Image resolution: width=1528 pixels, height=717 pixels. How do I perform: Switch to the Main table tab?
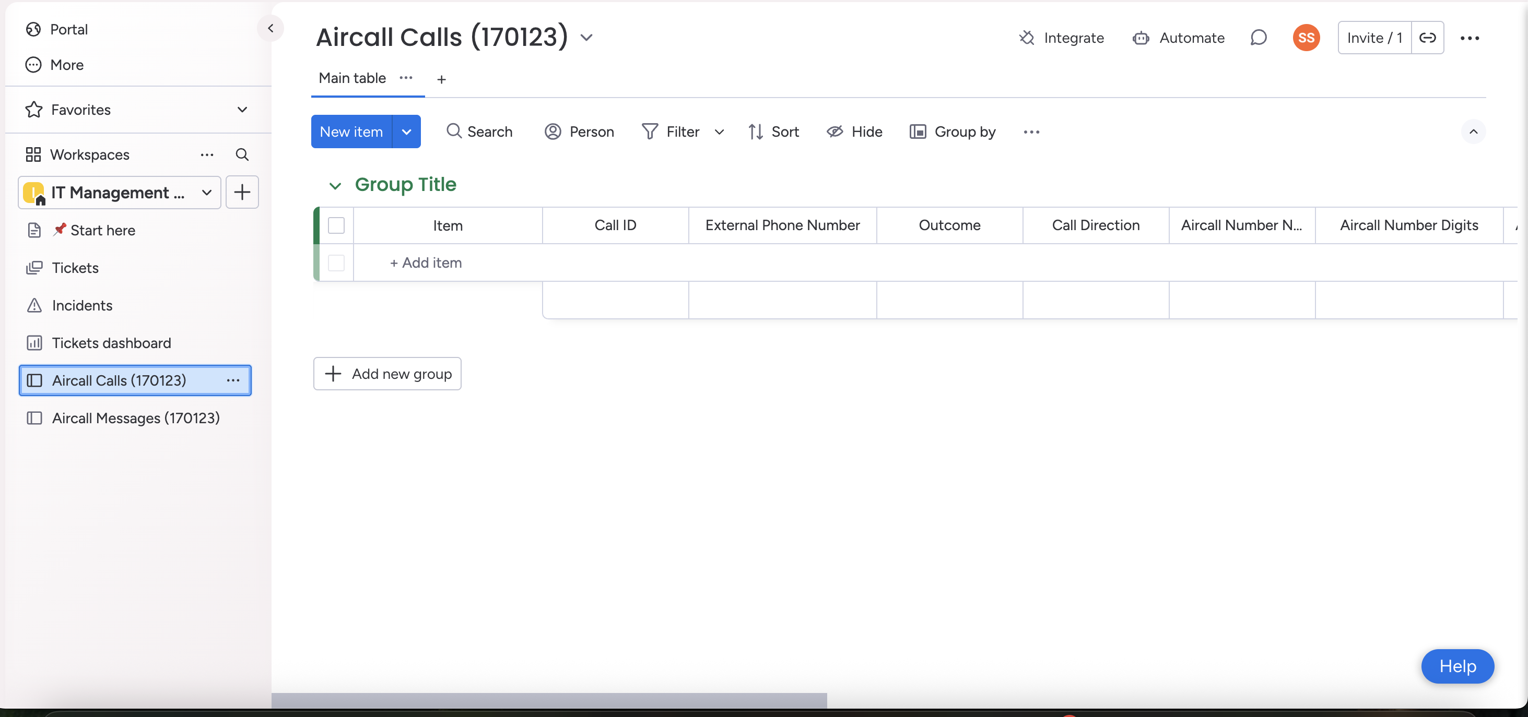352,78
